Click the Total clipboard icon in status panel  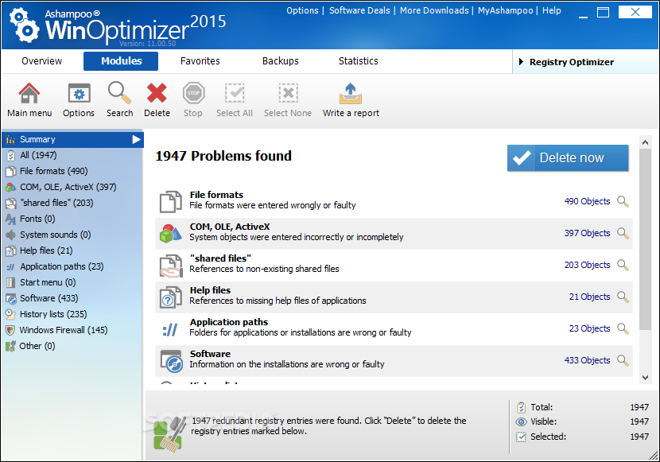coord(521,407)
